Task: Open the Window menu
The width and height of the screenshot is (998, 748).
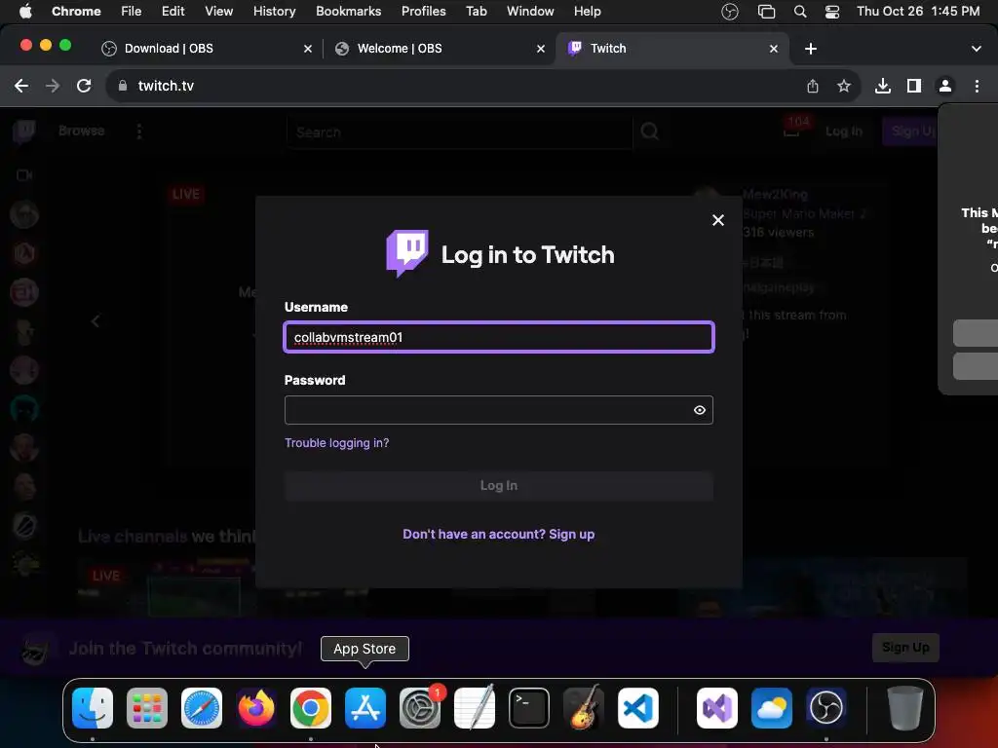Action: 530,12
